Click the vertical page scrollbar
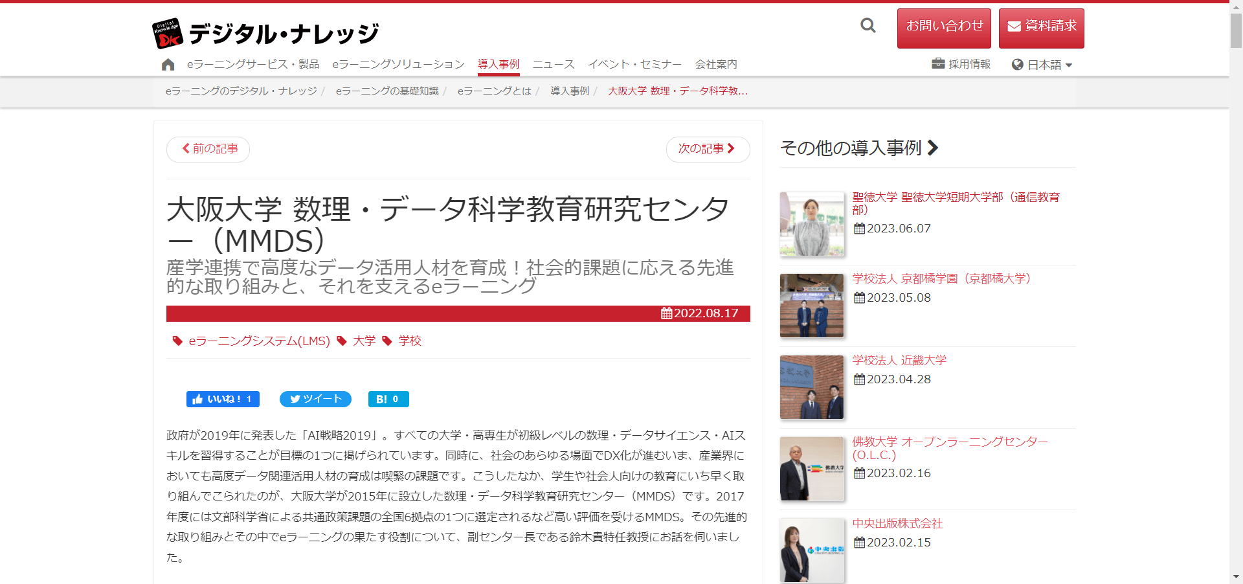Viewport: 1243px width, 584px height. coord(1236,291)
